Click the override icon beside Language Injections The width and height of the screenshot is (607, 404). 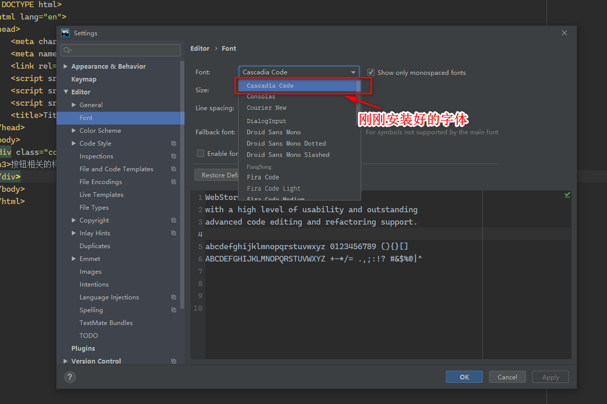pyautogui.click(x=173, y=297)
